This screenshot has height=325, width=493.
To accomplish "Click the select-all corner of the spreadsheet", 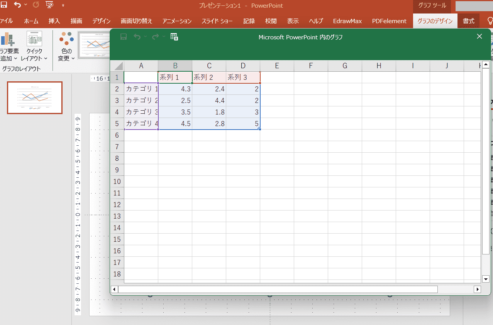I will [117, 66].
